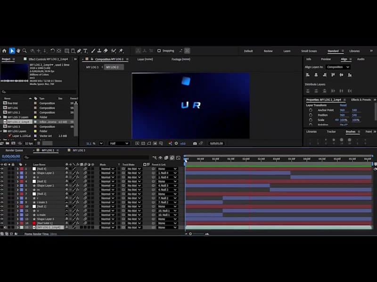Open blend Mode dropdown for Null 4
The height and width of the screenshot is (282, 377).
[108, 169]
